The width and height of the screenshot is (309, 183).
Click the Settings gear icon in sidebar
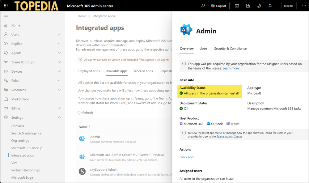click(x=6, y=117)
